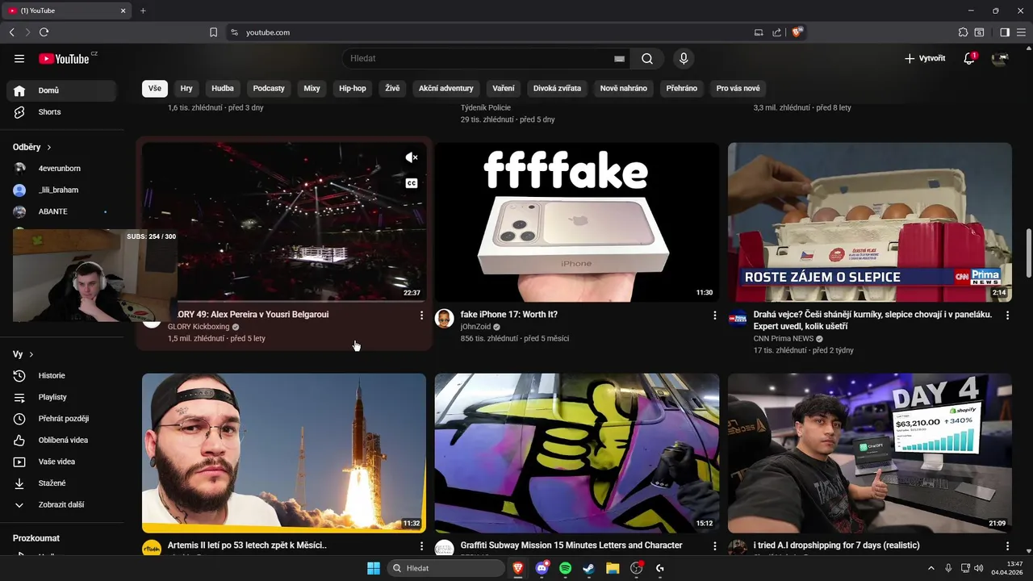Select the Podcasty filter chip

click(x=269, y=88)
